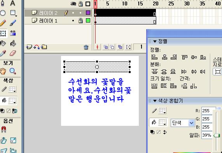This screenshot has height=153, width=222.
Task: Distribute top edge in 분배 row
Action: pos(155,71)
